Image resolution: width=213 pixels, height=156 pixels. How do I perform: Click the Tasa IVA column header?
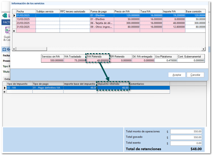pyautogui.click(x=150, y=11)
